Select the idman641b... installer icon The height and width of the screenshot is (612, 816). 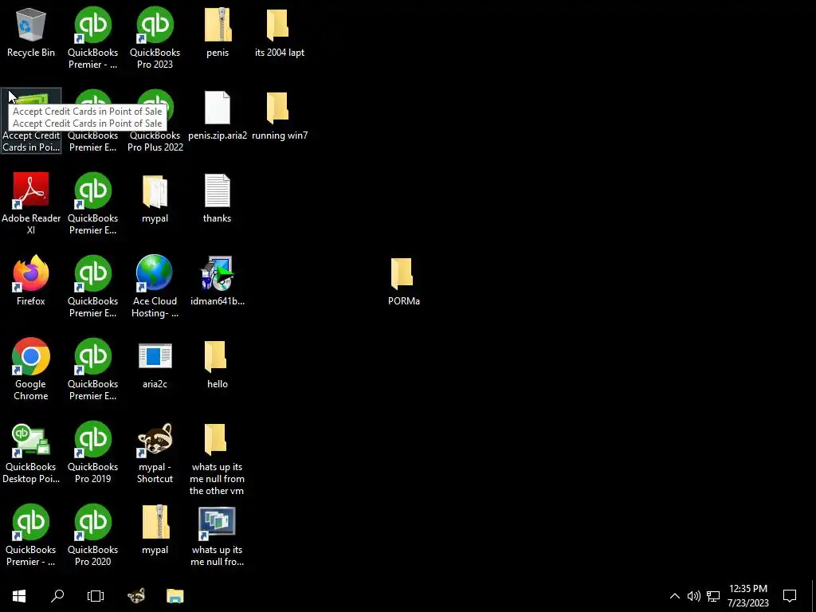click(217, 280)
